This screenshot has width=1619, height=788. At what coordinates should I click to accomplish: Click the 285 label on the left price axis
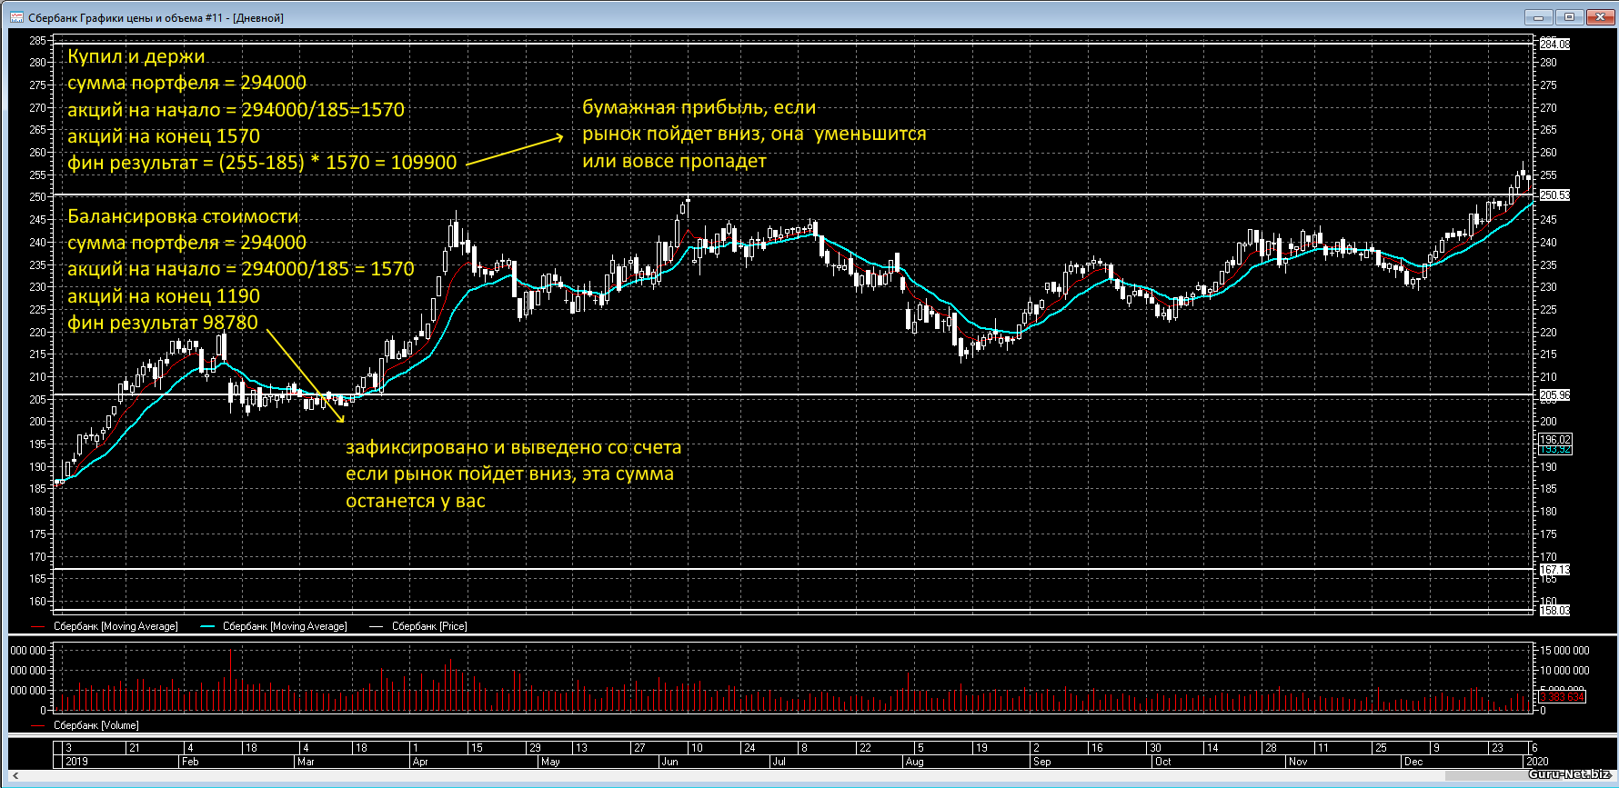coord(37,40)
